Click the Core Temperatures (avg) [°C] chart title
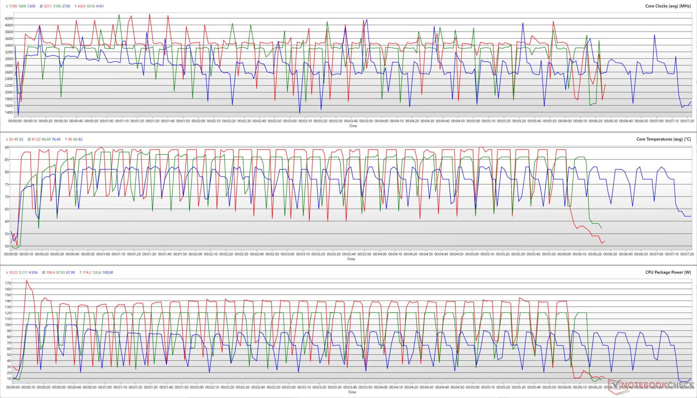This screenshot has width=697, height=398. tap(664, 139)
